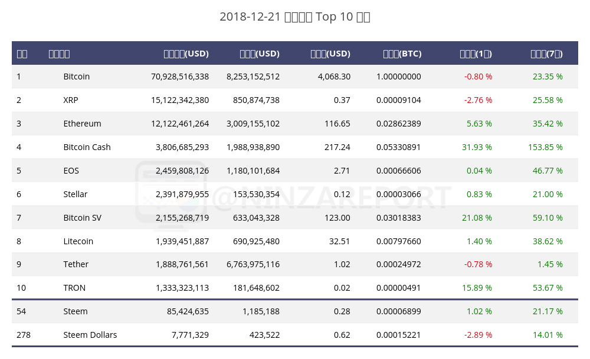
Task: Click Bitcoin Cash weekly change 153.85 %
Action: [545, 147]
